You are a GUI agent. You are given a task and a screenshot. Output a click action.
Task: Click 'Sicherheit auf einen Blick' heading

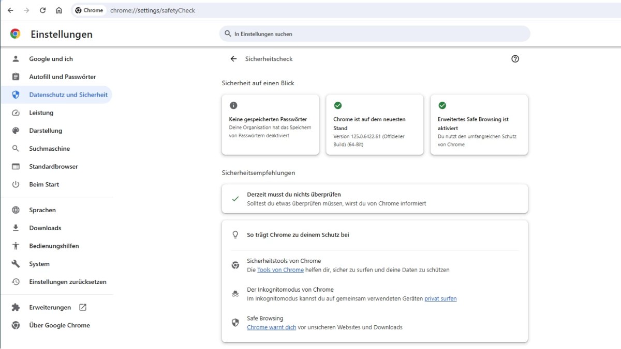click(258, 83)
